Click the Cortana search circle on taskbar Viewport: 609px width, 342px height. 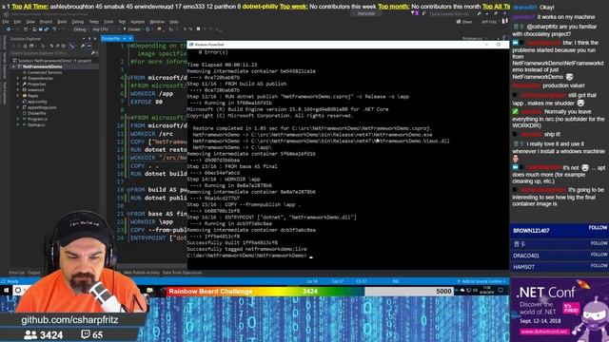pyautogui.click(x=18, y=291)
